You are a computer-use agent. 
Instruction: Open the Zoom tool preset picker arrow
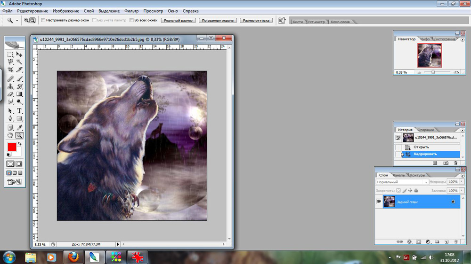tap(17, 20)
